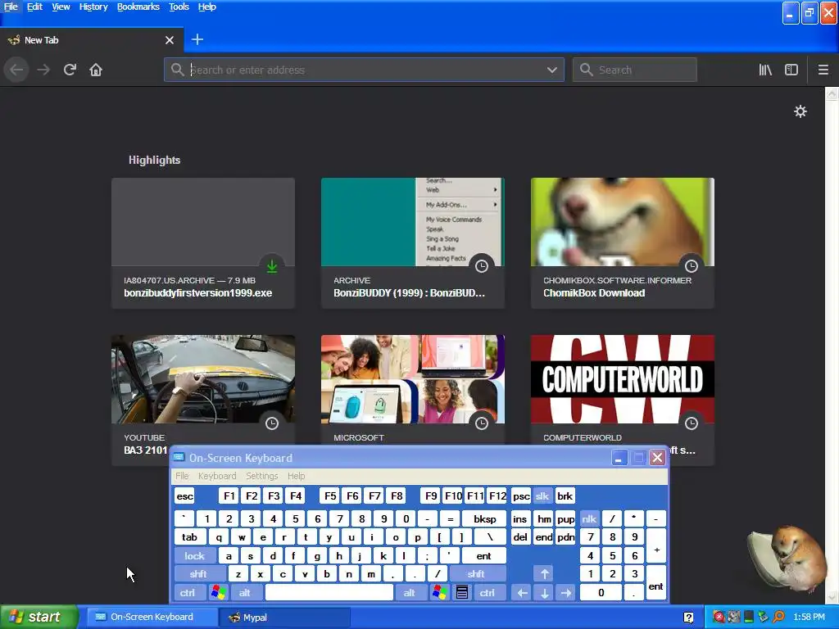Click the psc print screen key
The image size is (839, 629).
click(x=520, y=496)
